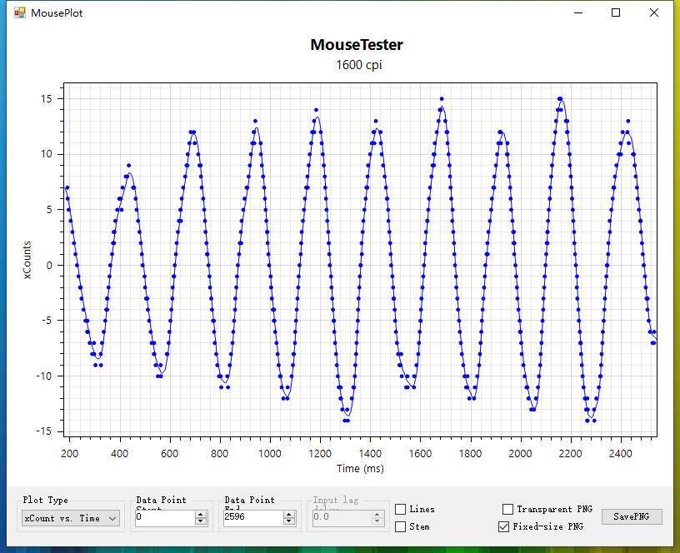680x553 pixels.
Task: Uncheck the Fixed-size PNG checkbox
Action: 503,526
